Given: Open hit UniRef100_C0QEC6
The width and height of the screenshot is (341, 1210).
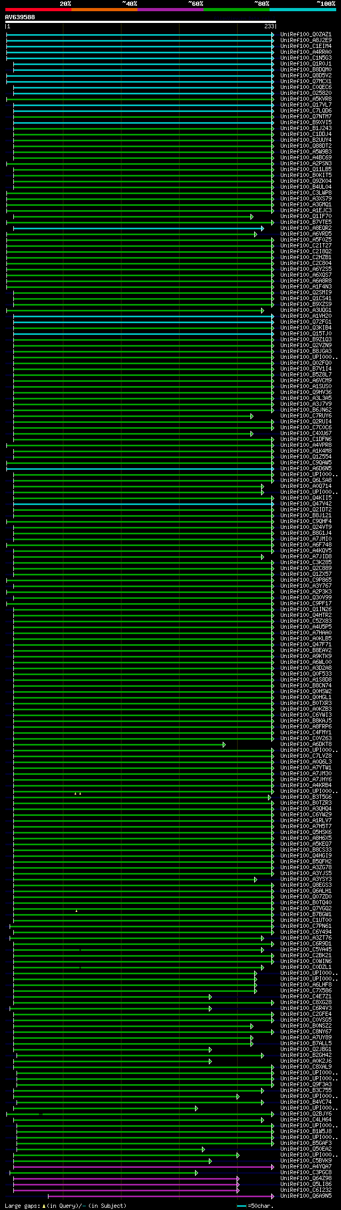Looking at the screenshot, I should point(306,87).
